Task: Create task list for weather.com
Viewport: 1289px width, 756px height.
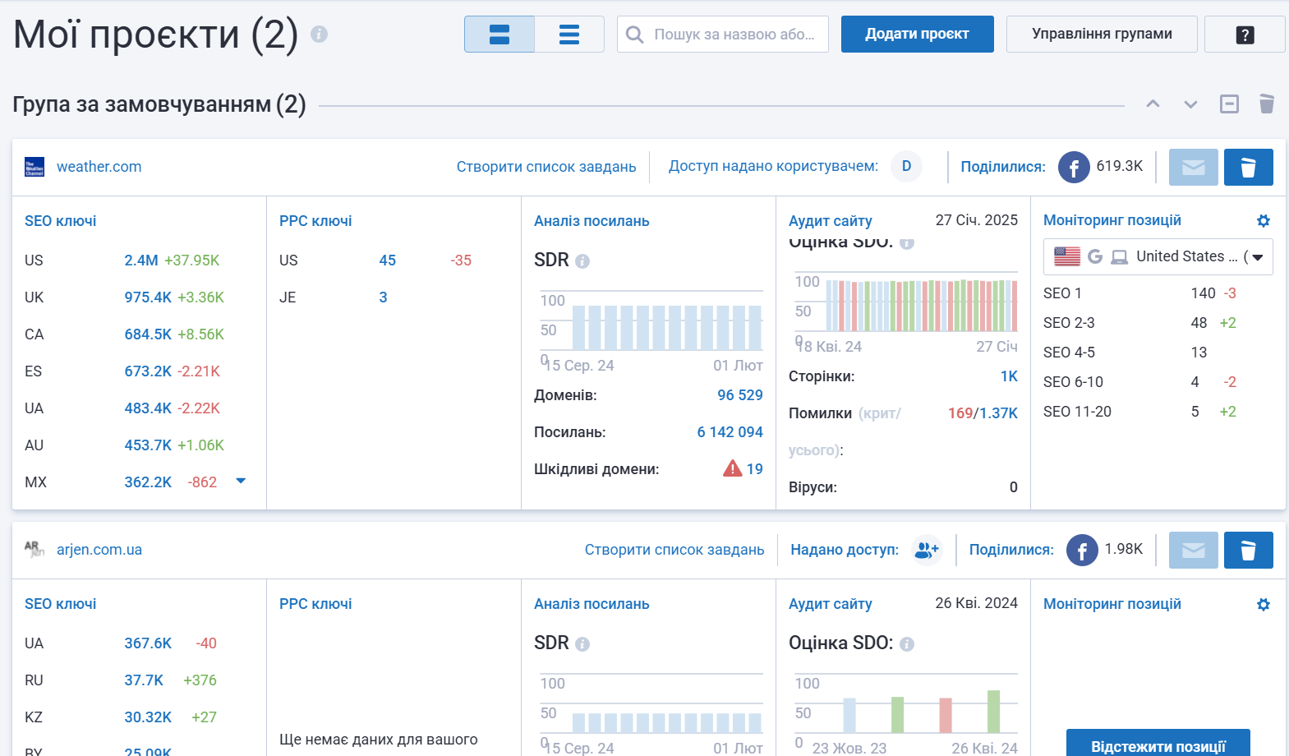Action: [546, 167]
